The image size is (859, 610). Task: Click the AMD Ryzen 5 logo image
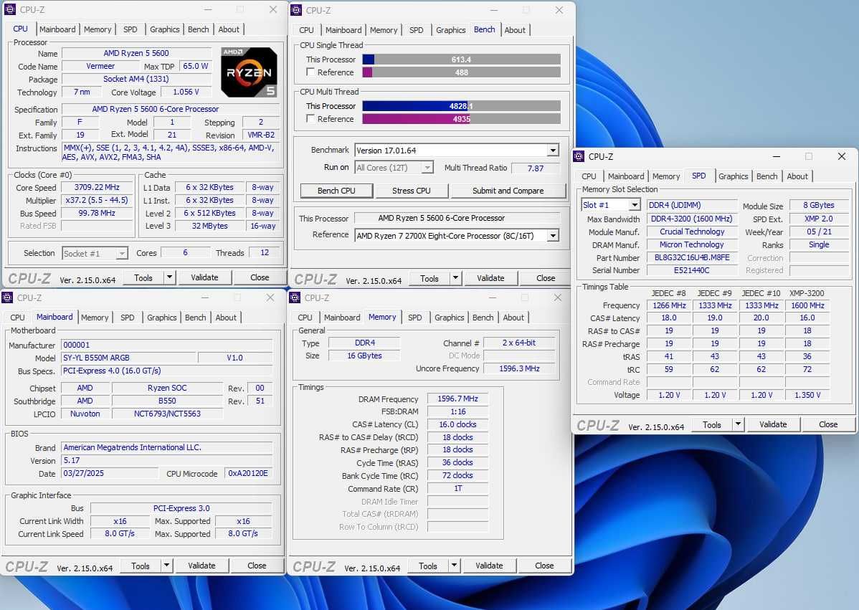(250, 72)
